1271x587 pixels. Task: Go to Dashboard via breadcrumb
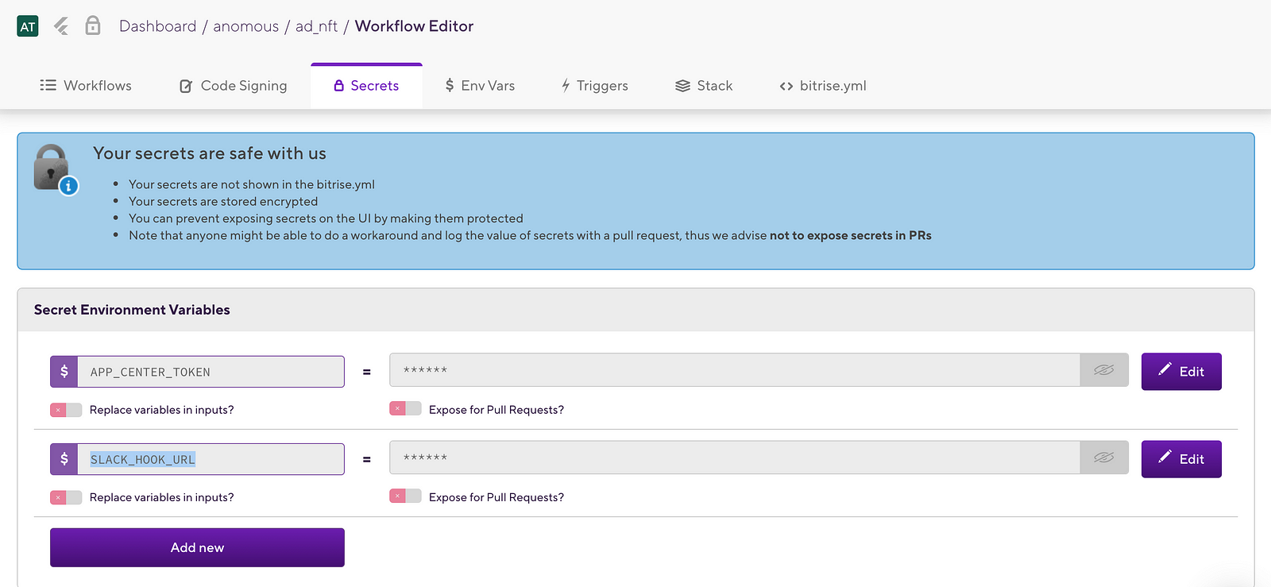point(157,26)
